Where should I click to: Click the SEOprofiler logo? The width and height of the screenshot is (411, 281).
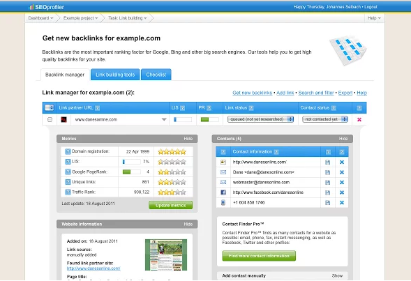(46, 7)
